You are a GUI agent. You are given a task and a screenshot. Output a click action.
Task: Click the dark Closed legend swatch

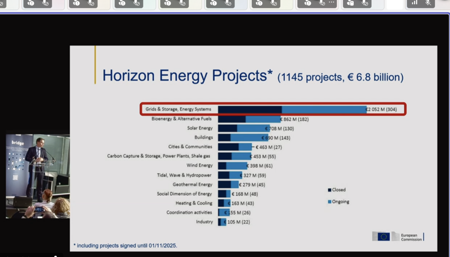pyautogui.click(x=329, y=190)
